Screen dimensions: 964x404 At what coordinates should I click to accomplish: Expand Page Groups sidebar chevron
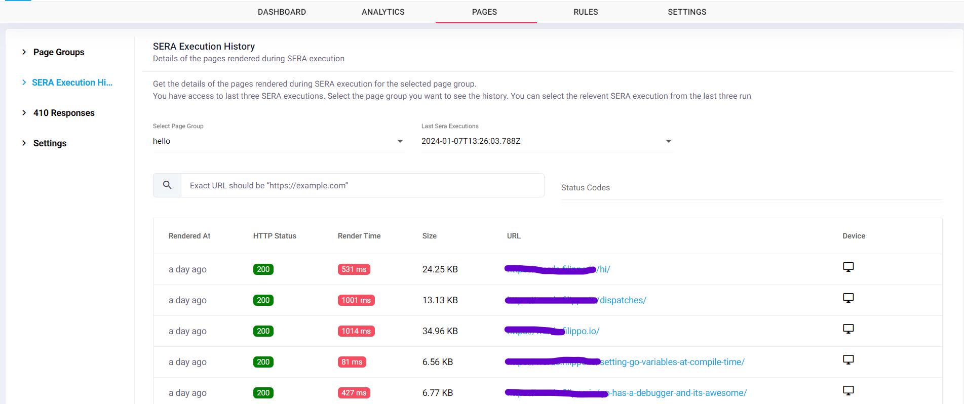[x=24, y=52]
